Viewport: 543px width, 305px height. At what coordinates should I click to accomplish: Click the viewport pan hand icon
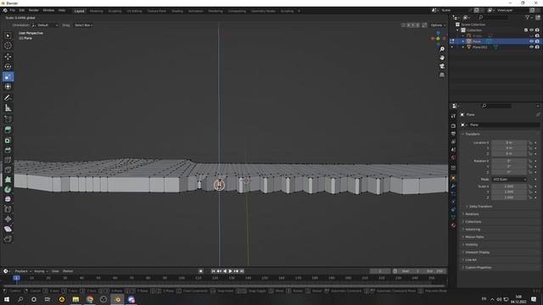(x=442, y=58)
